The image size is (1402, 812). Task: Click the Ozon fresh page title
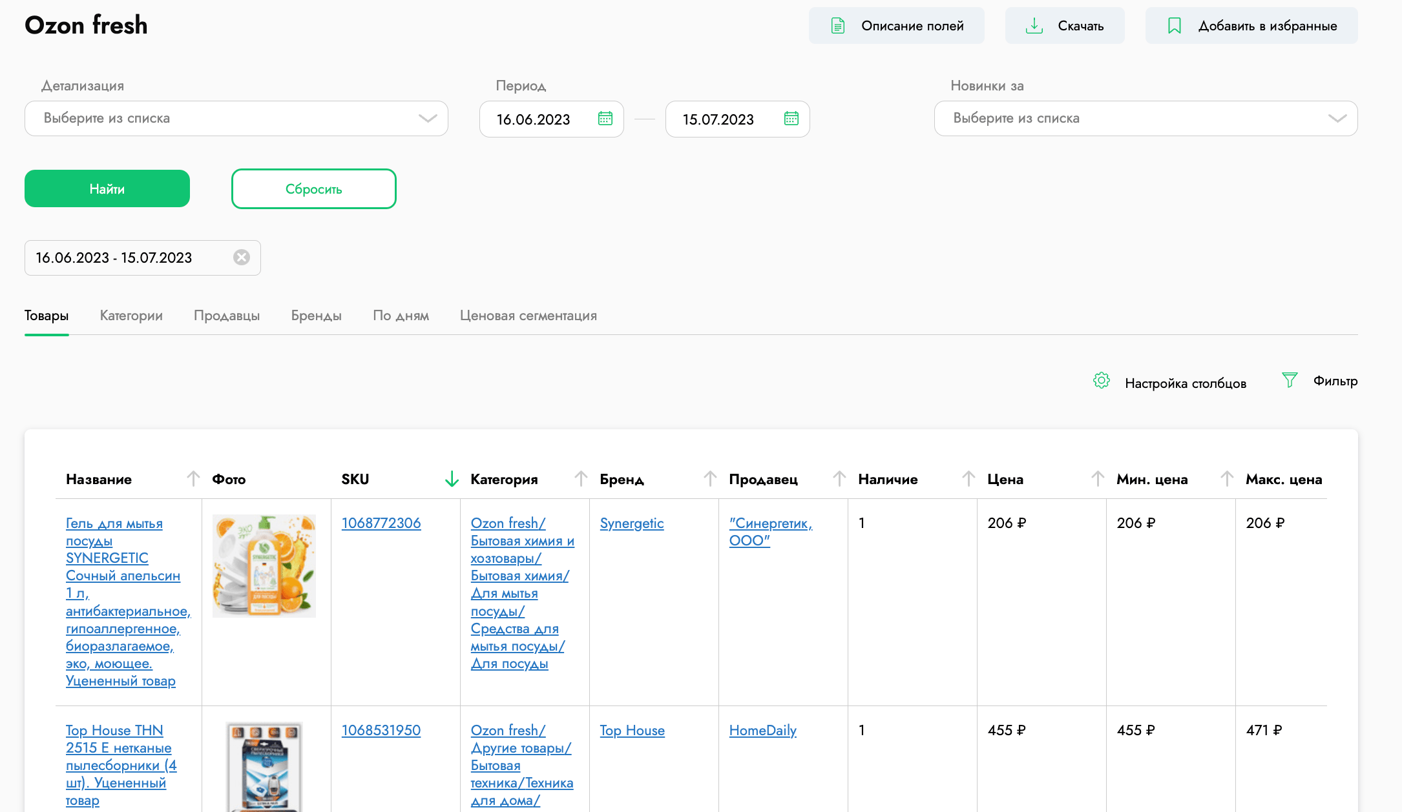(x=86, y=25)
